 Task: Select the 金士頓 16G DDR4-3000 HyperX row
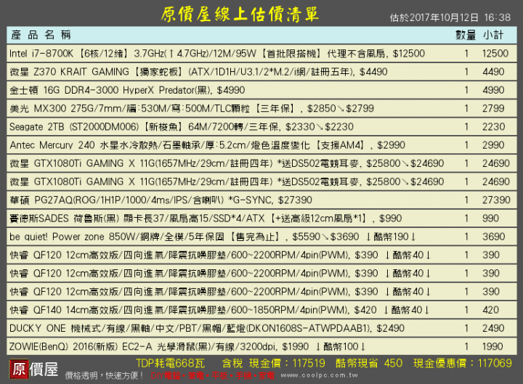261,90
